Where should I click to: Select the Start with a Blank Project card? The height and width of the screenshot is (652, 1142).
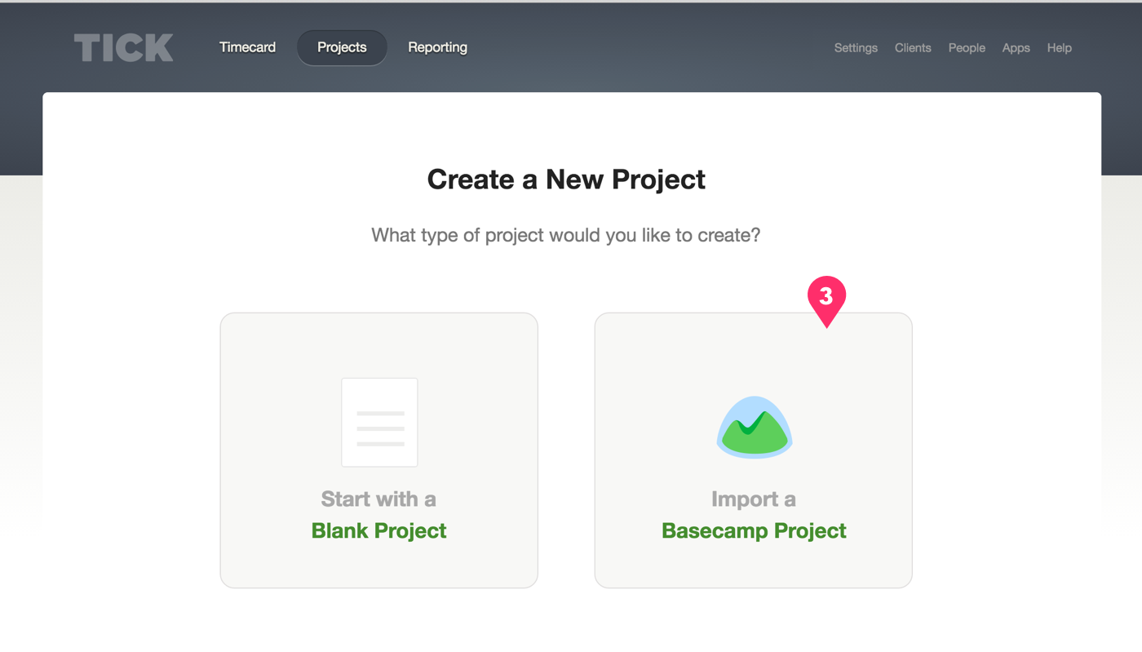(x=378, y=450)
